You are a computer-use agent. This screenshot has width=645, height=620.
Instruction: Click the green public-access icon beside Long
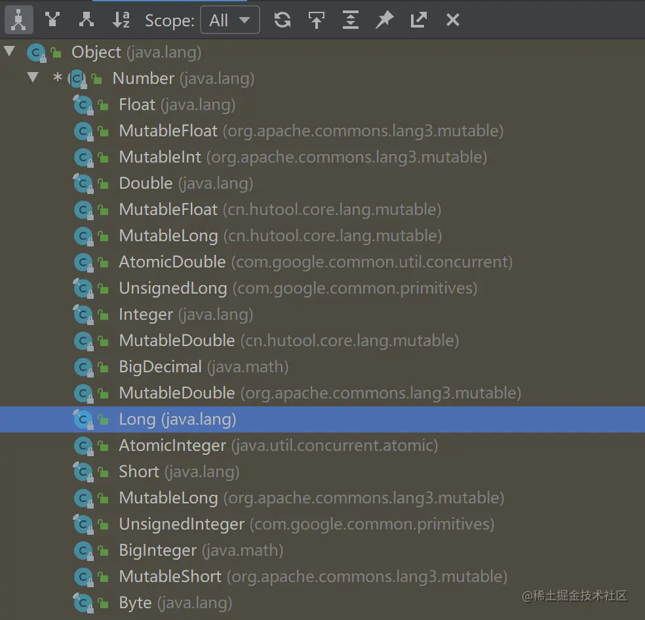tap(104, 420)
